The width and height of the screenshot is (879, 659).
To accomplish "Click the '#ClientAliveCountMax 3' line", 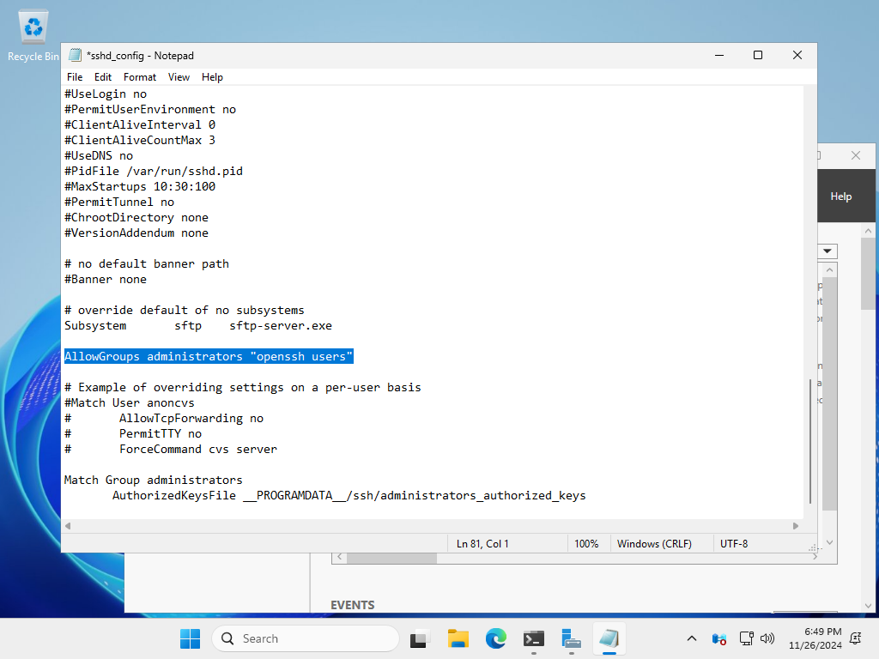I will (x=140, y=140).
